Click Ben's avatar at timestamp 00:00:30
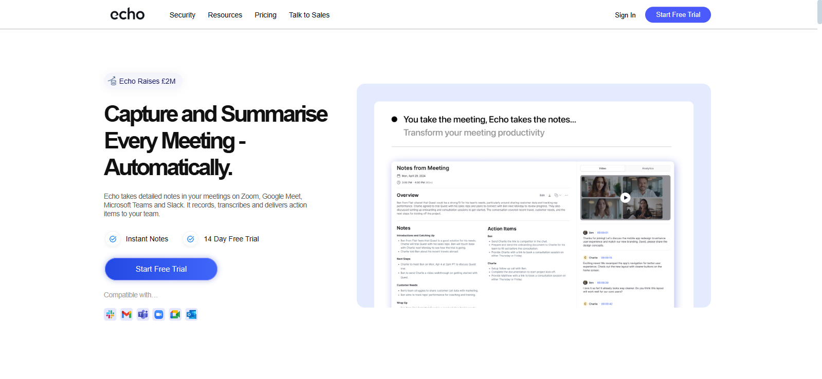The image size is (822, 379). [x=585, y=282]
